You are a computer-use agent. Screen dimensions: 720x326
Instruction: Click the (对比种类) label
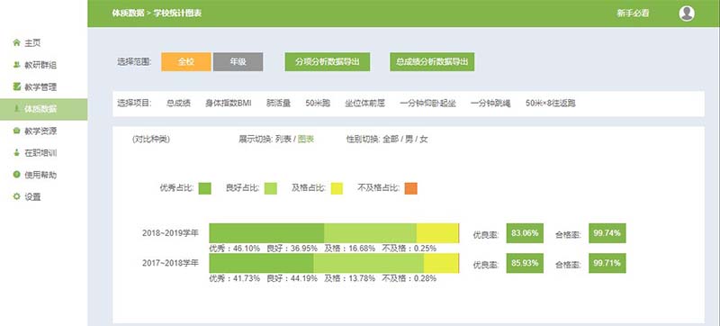151,139
